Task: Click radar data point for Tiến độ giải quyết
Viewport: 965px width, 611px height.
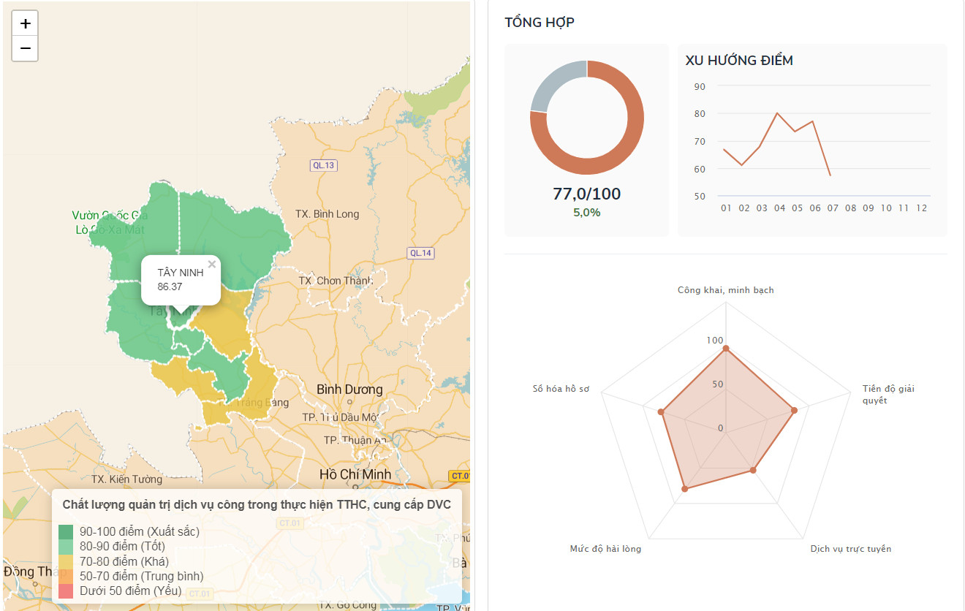Action: [x=795, y=411]
